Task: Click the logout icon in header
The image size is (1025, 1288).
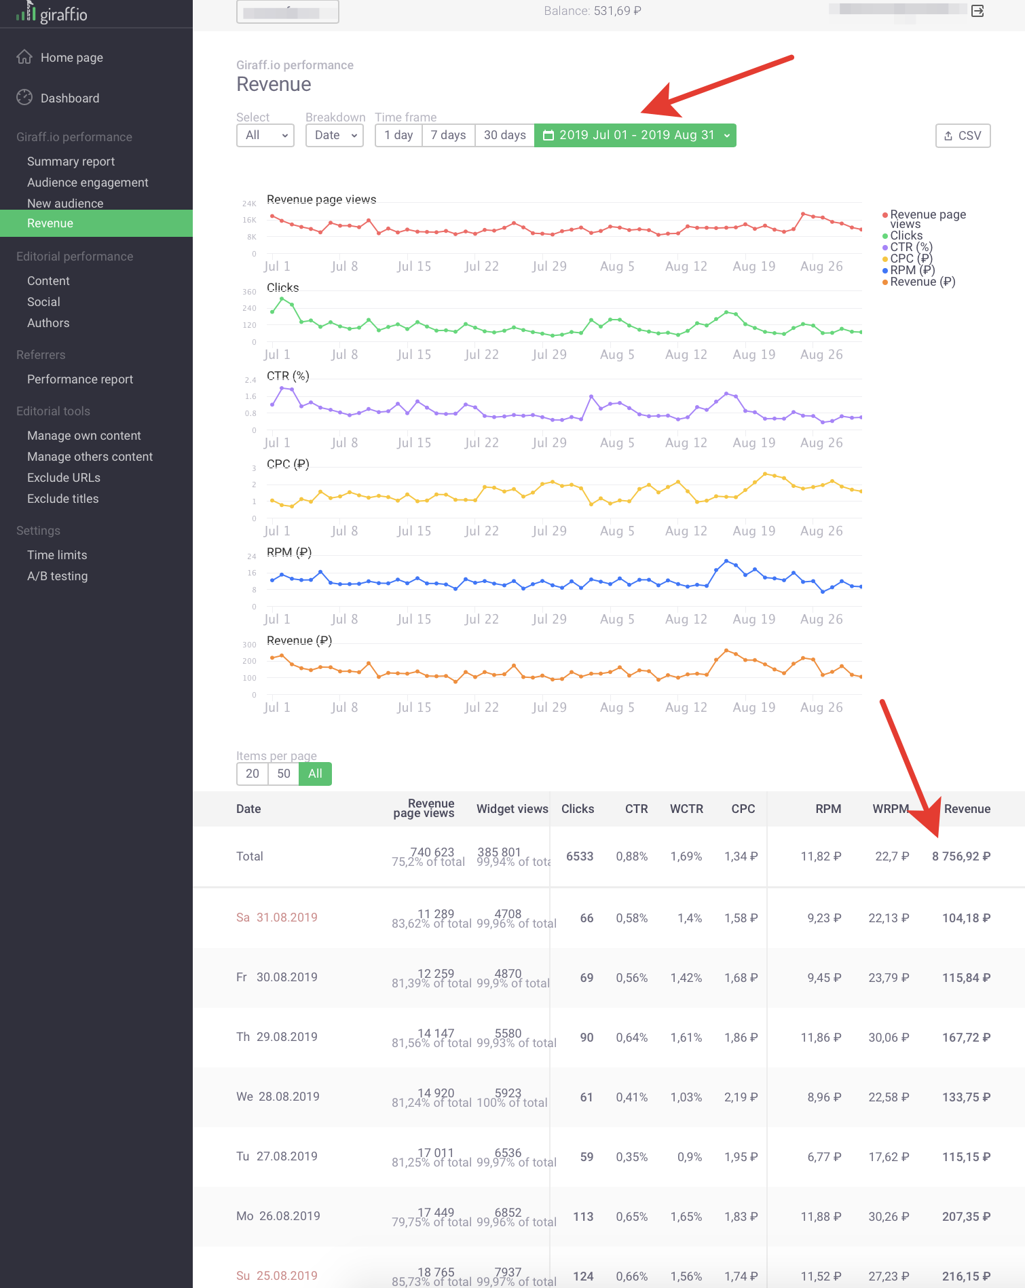Action: [x=977, y=11]
